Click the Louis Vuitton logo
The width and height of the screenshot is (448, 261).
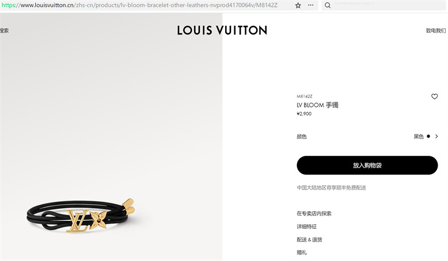pos(222,30)
